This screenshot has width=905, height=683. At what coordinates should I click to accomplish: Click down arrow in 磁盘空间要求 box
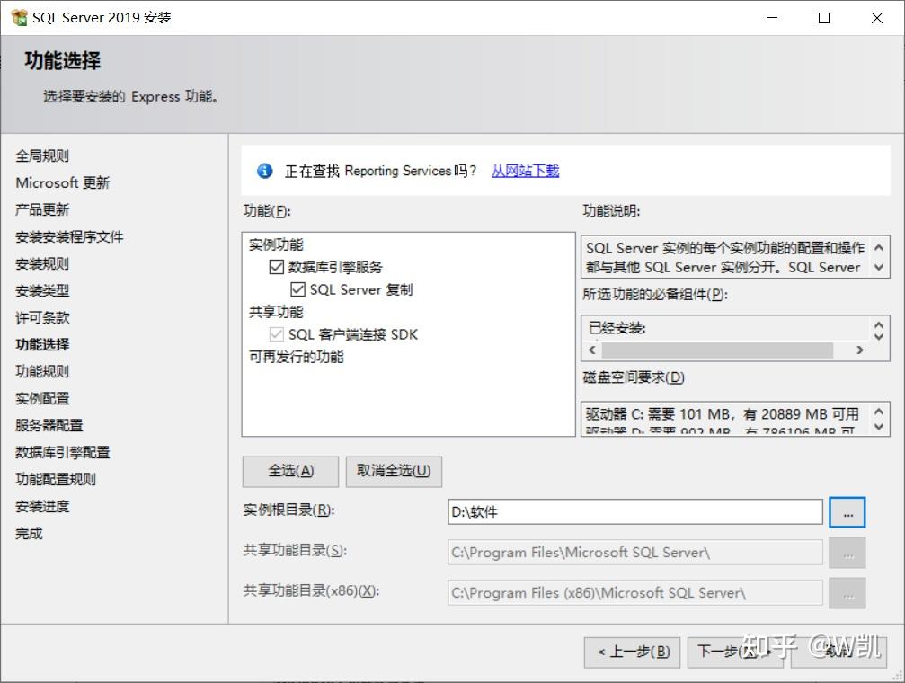[878, 427]
